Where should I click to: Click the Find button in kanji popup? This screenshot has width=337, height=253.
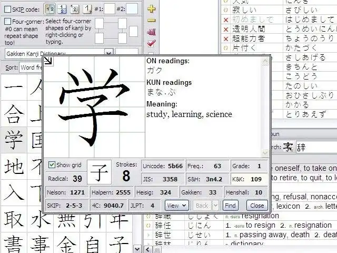click(230, 206)
